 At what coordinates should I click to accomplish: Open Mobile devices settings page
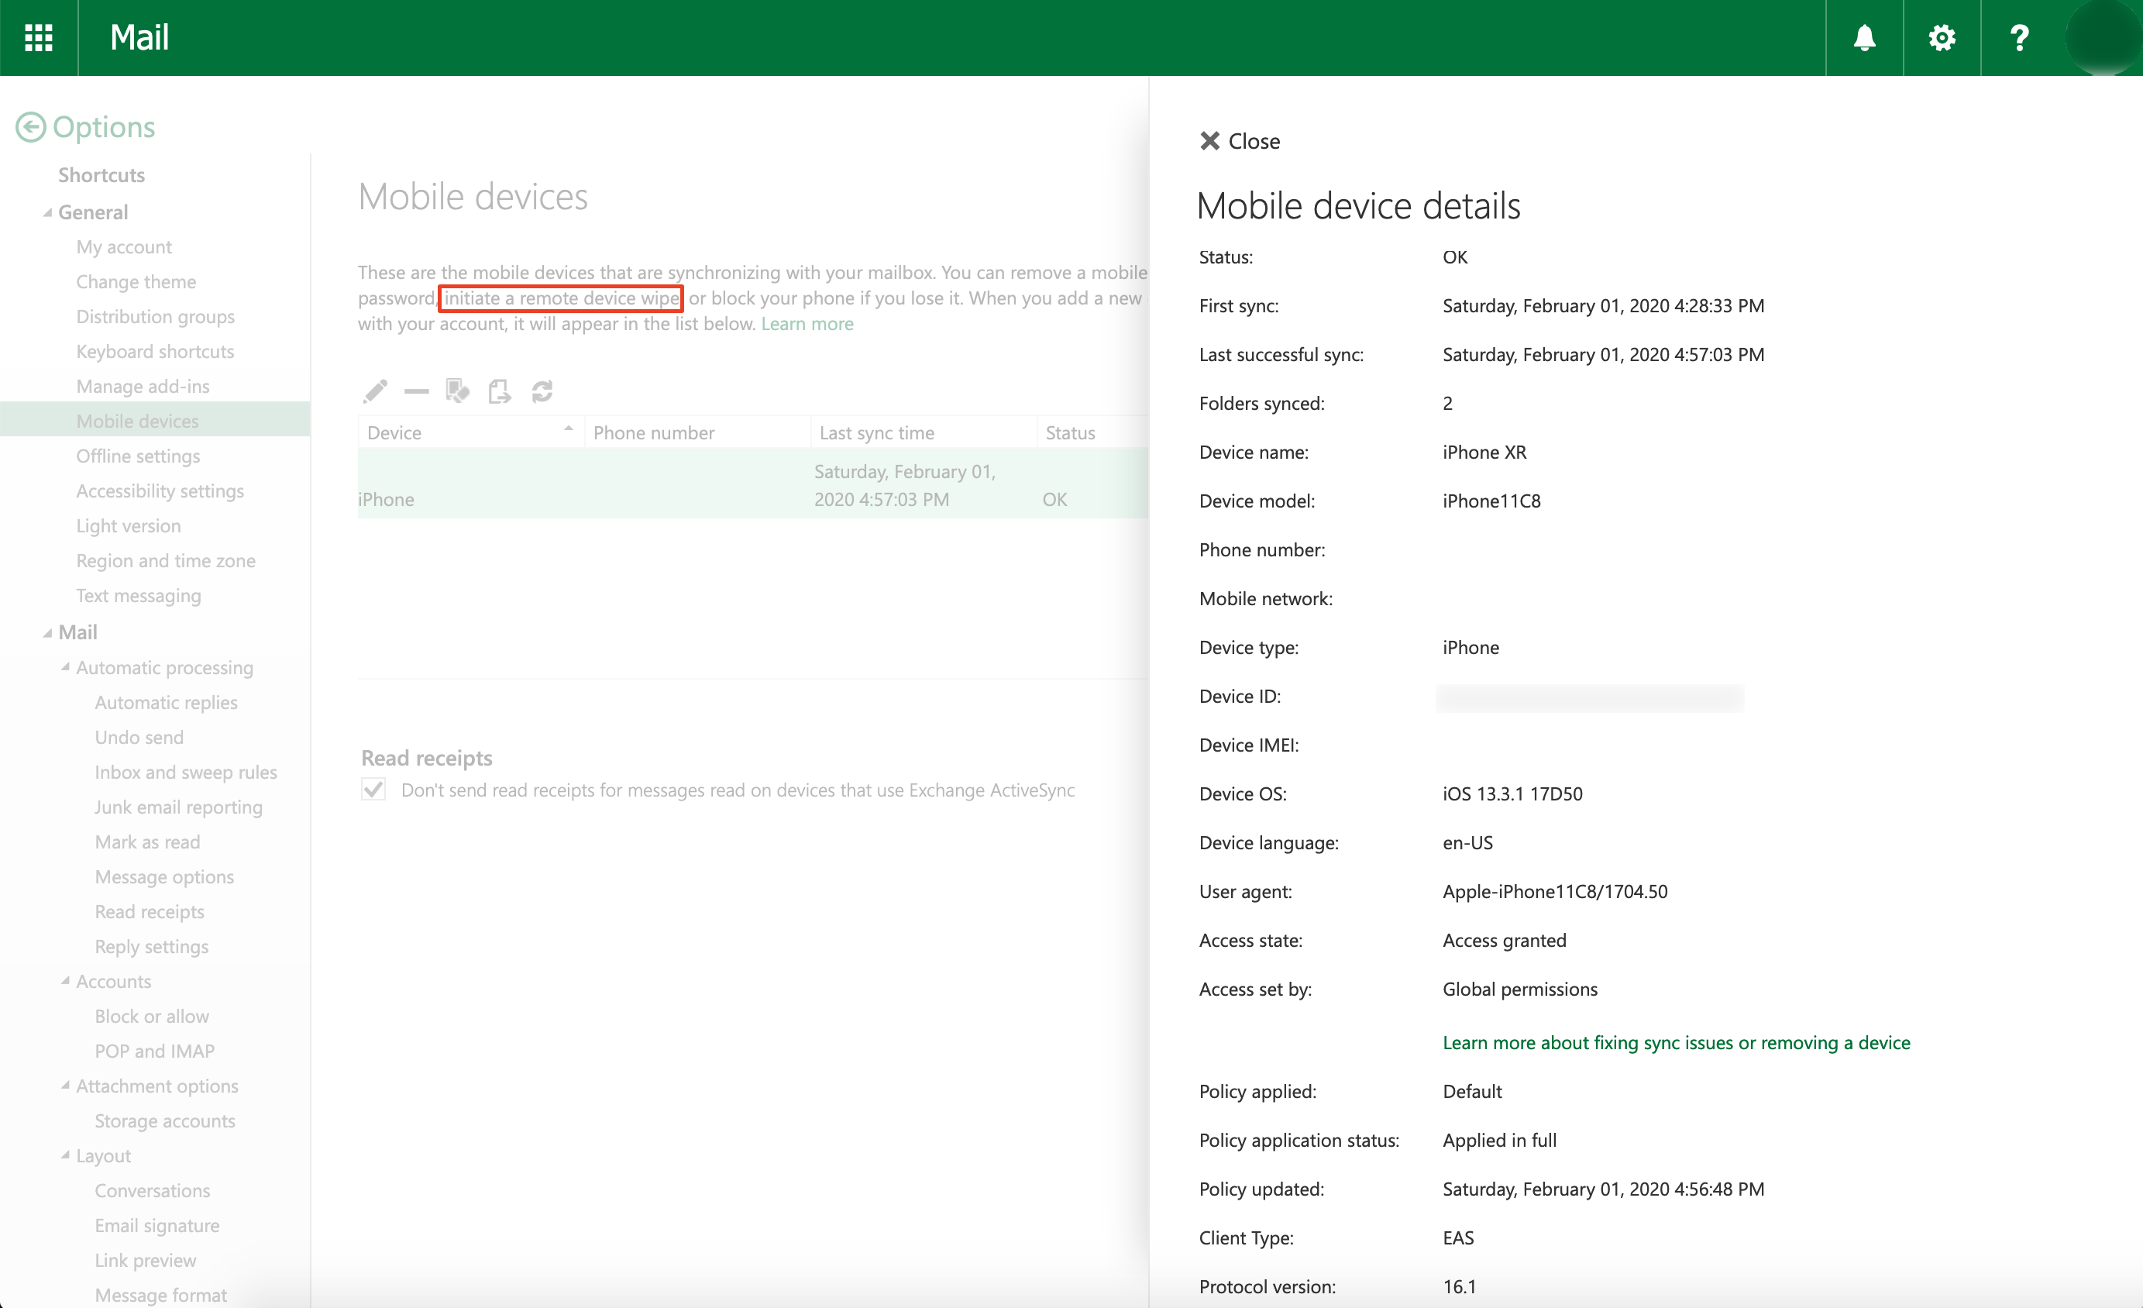pyautogui.click(x=136, y=420)
